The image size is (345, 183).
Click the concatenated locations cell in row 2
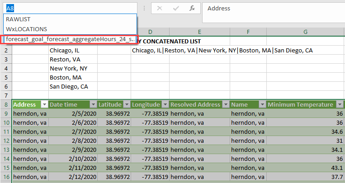click(x=222, y=51)
